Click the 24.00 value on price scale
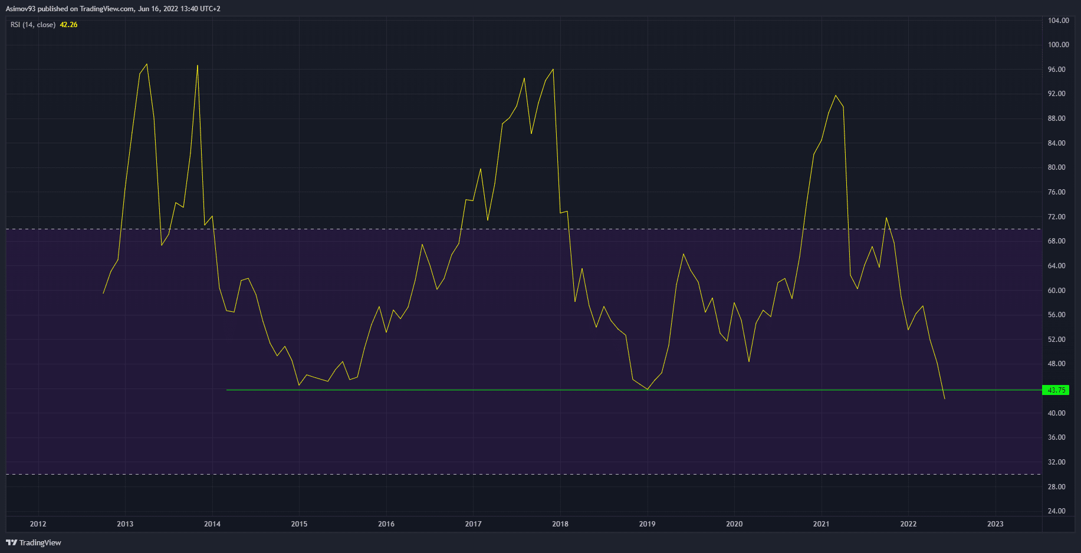Image resolution: width=1081 pixels, height=553 pixels. click(x=1056, y=511)
